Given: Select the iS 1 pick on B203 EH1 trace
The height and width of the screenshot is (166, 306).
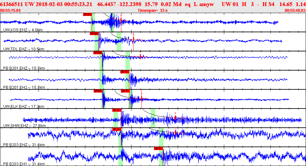Looking at the screenshot, I should pyautogui.click(x=158, y=148).
